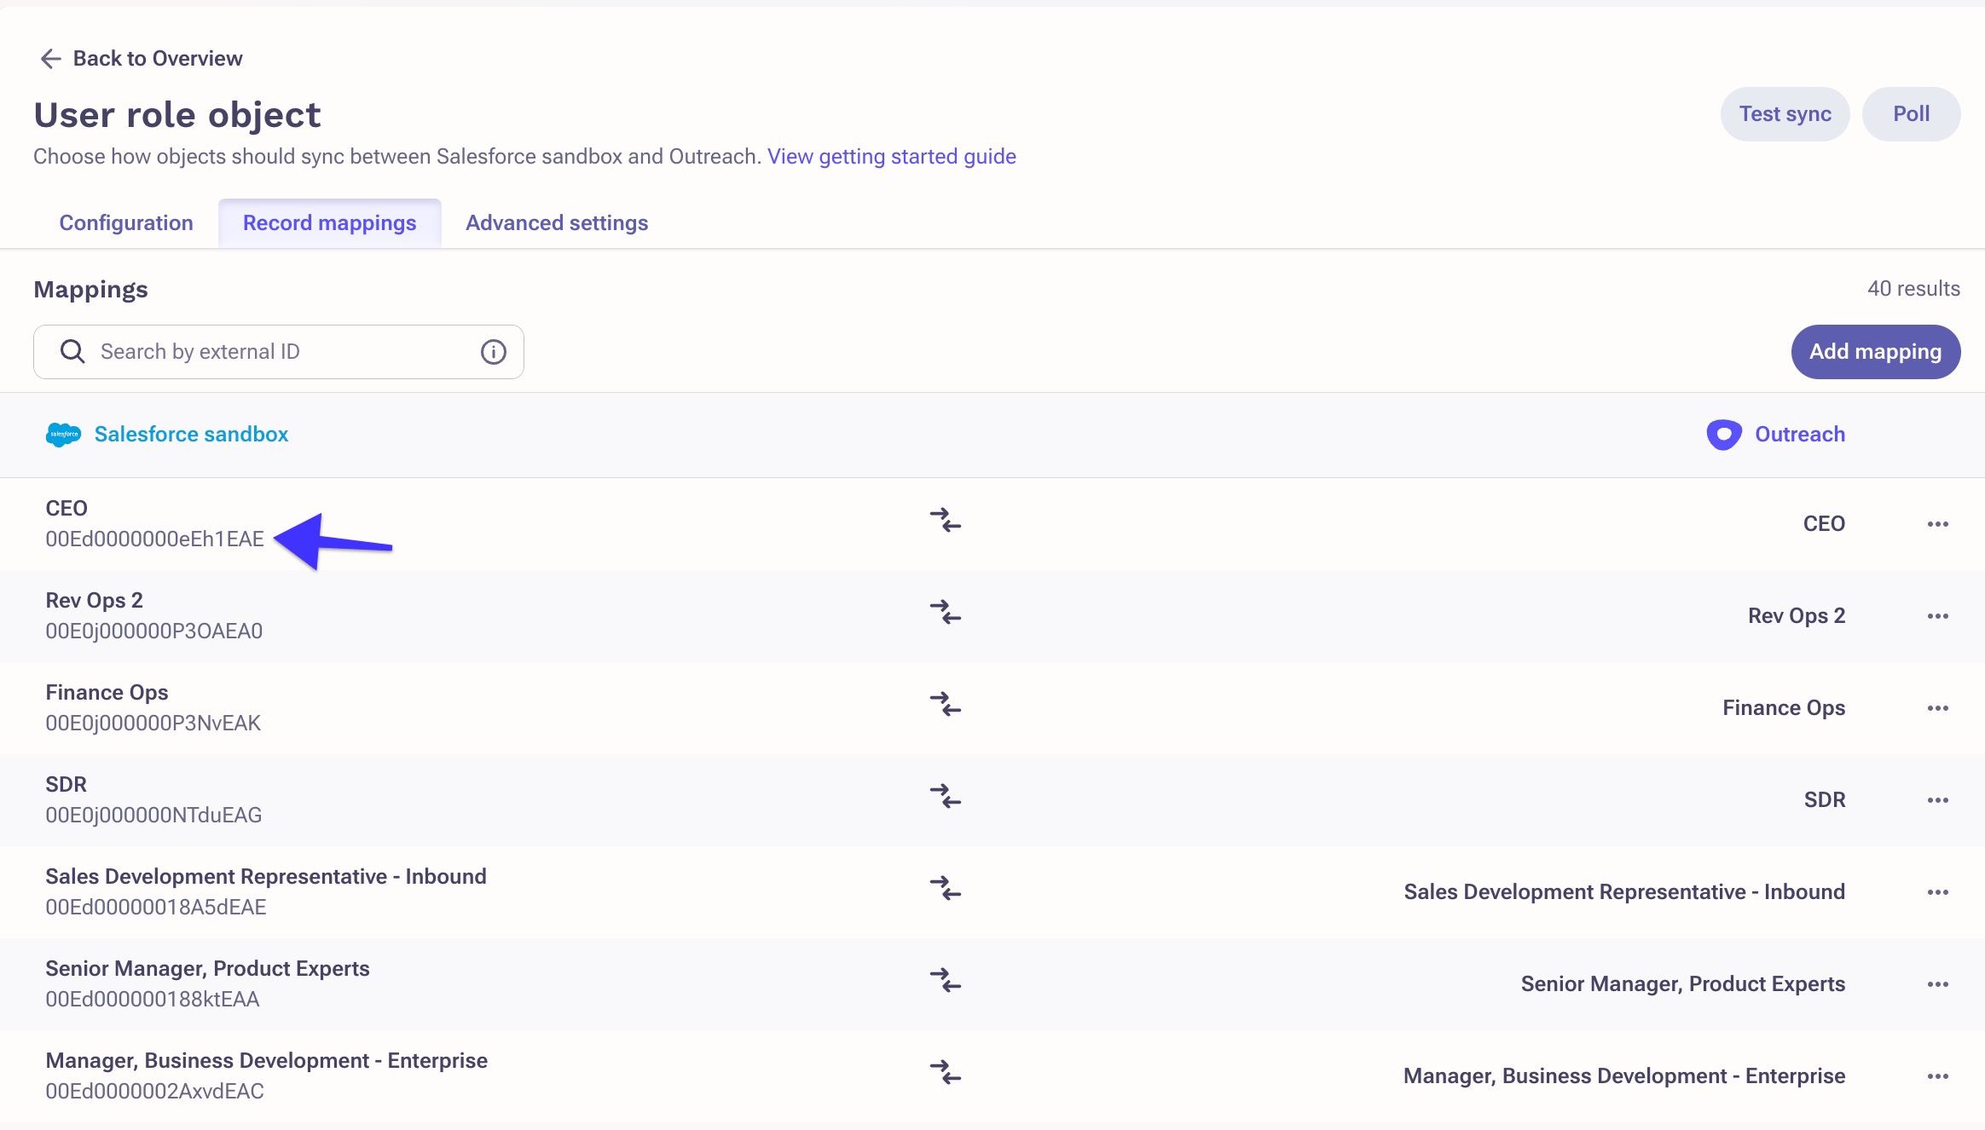Click sync arrows icon for Finance Ops

coord(945,704)
